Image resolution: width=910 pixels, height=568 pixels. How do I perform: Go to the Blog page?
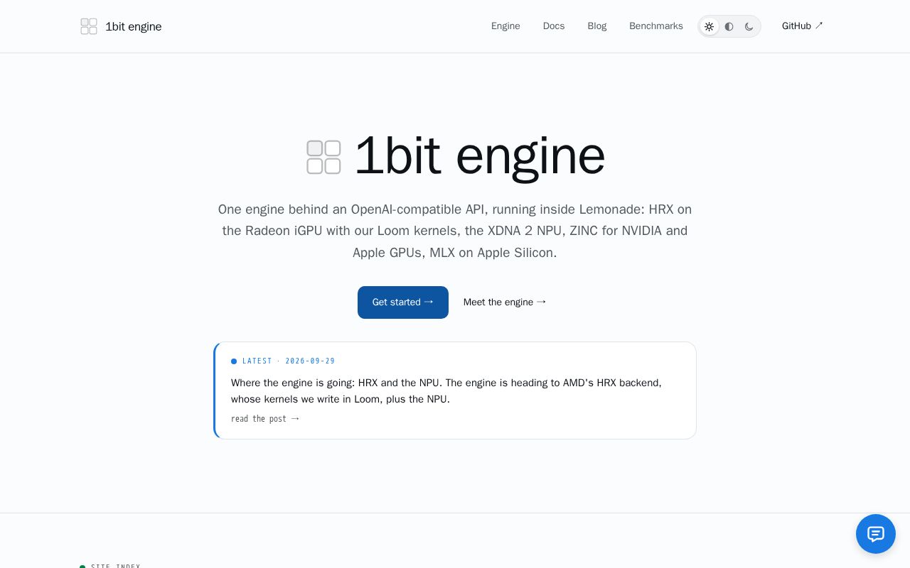click(597, 26)
